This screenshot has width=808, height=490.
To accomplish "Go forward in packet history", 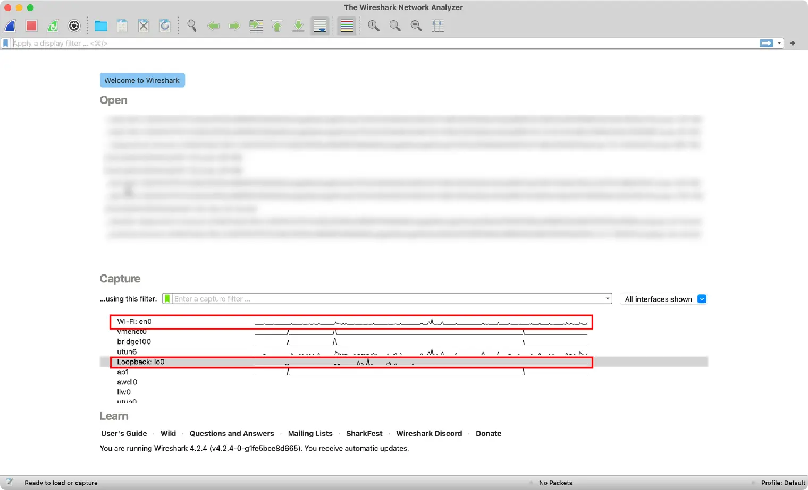I will [234, 25].
